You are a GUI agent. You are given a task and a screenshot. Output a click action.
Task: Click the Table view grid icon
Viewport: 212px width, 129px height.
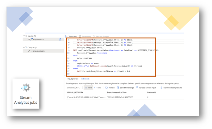coord(86,88)
